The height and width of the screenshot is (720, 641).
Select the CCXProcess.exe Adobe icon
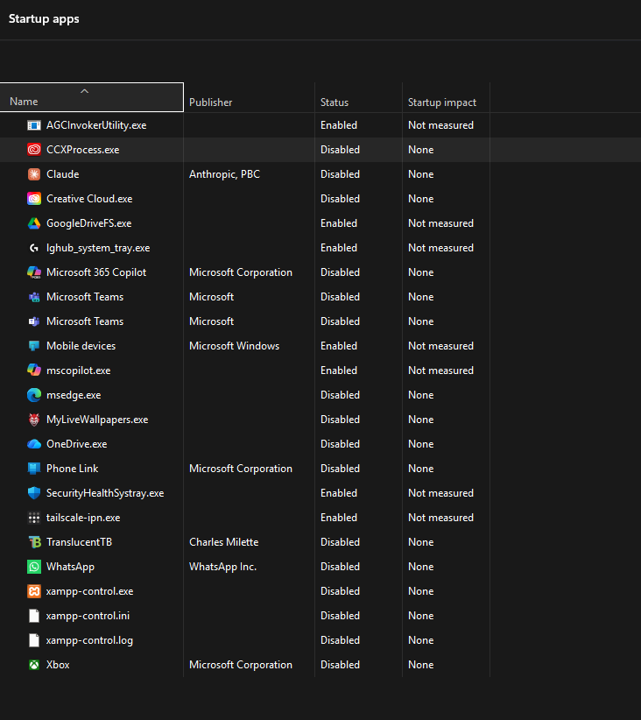(34, 150)
